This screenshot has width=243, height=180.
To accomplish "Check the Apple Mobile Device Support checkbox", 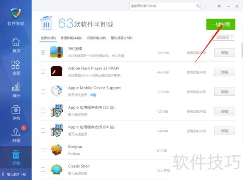I will click(x=43, y=91).
